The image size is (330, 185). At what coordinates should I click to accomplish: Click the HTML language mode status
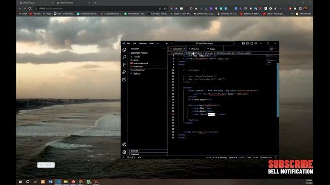coord(256,157)
